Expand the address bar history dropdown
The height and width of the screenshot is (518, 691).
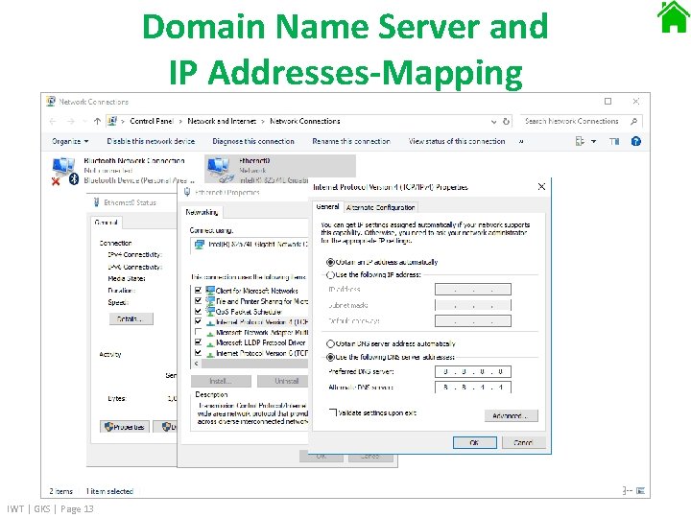pos(493,122)
